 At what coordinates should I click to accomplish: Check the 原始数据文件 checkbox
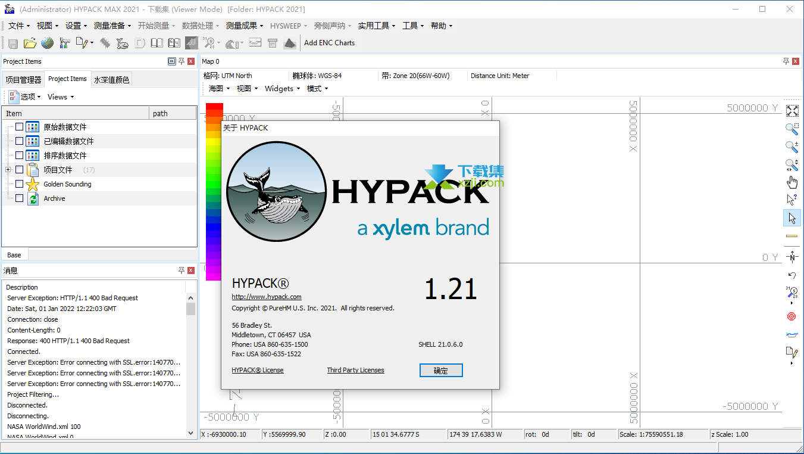coord(19,127)
